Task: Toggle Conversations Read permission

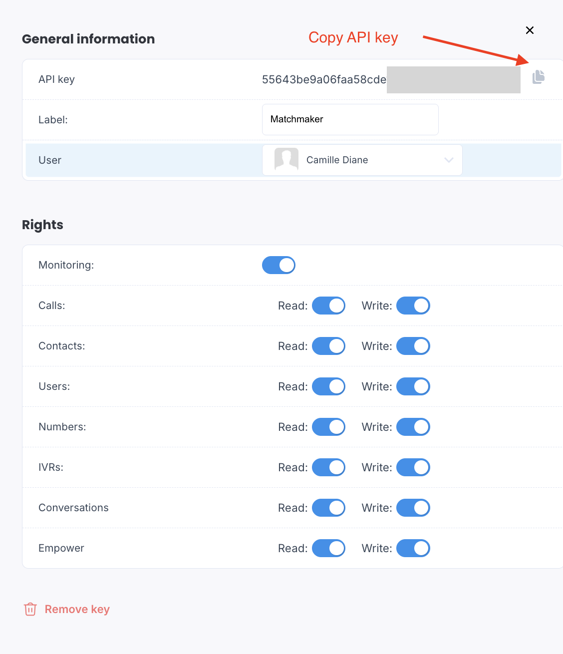Action: click(x=328, y=508)
